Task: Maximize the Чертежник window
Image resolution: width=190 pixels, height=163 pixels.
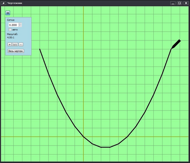Action: tap(179, 3)
